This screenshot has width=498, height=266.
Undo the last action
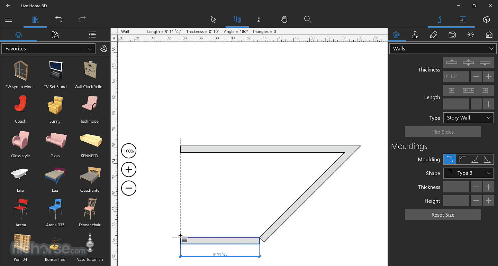click(x=59, y=19)
